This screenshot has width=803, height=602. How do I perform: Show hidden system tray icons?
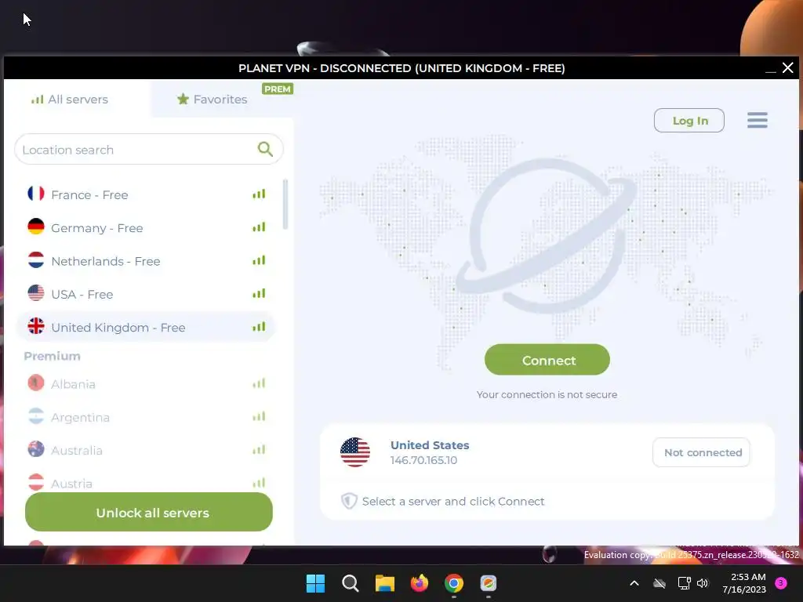634,583
